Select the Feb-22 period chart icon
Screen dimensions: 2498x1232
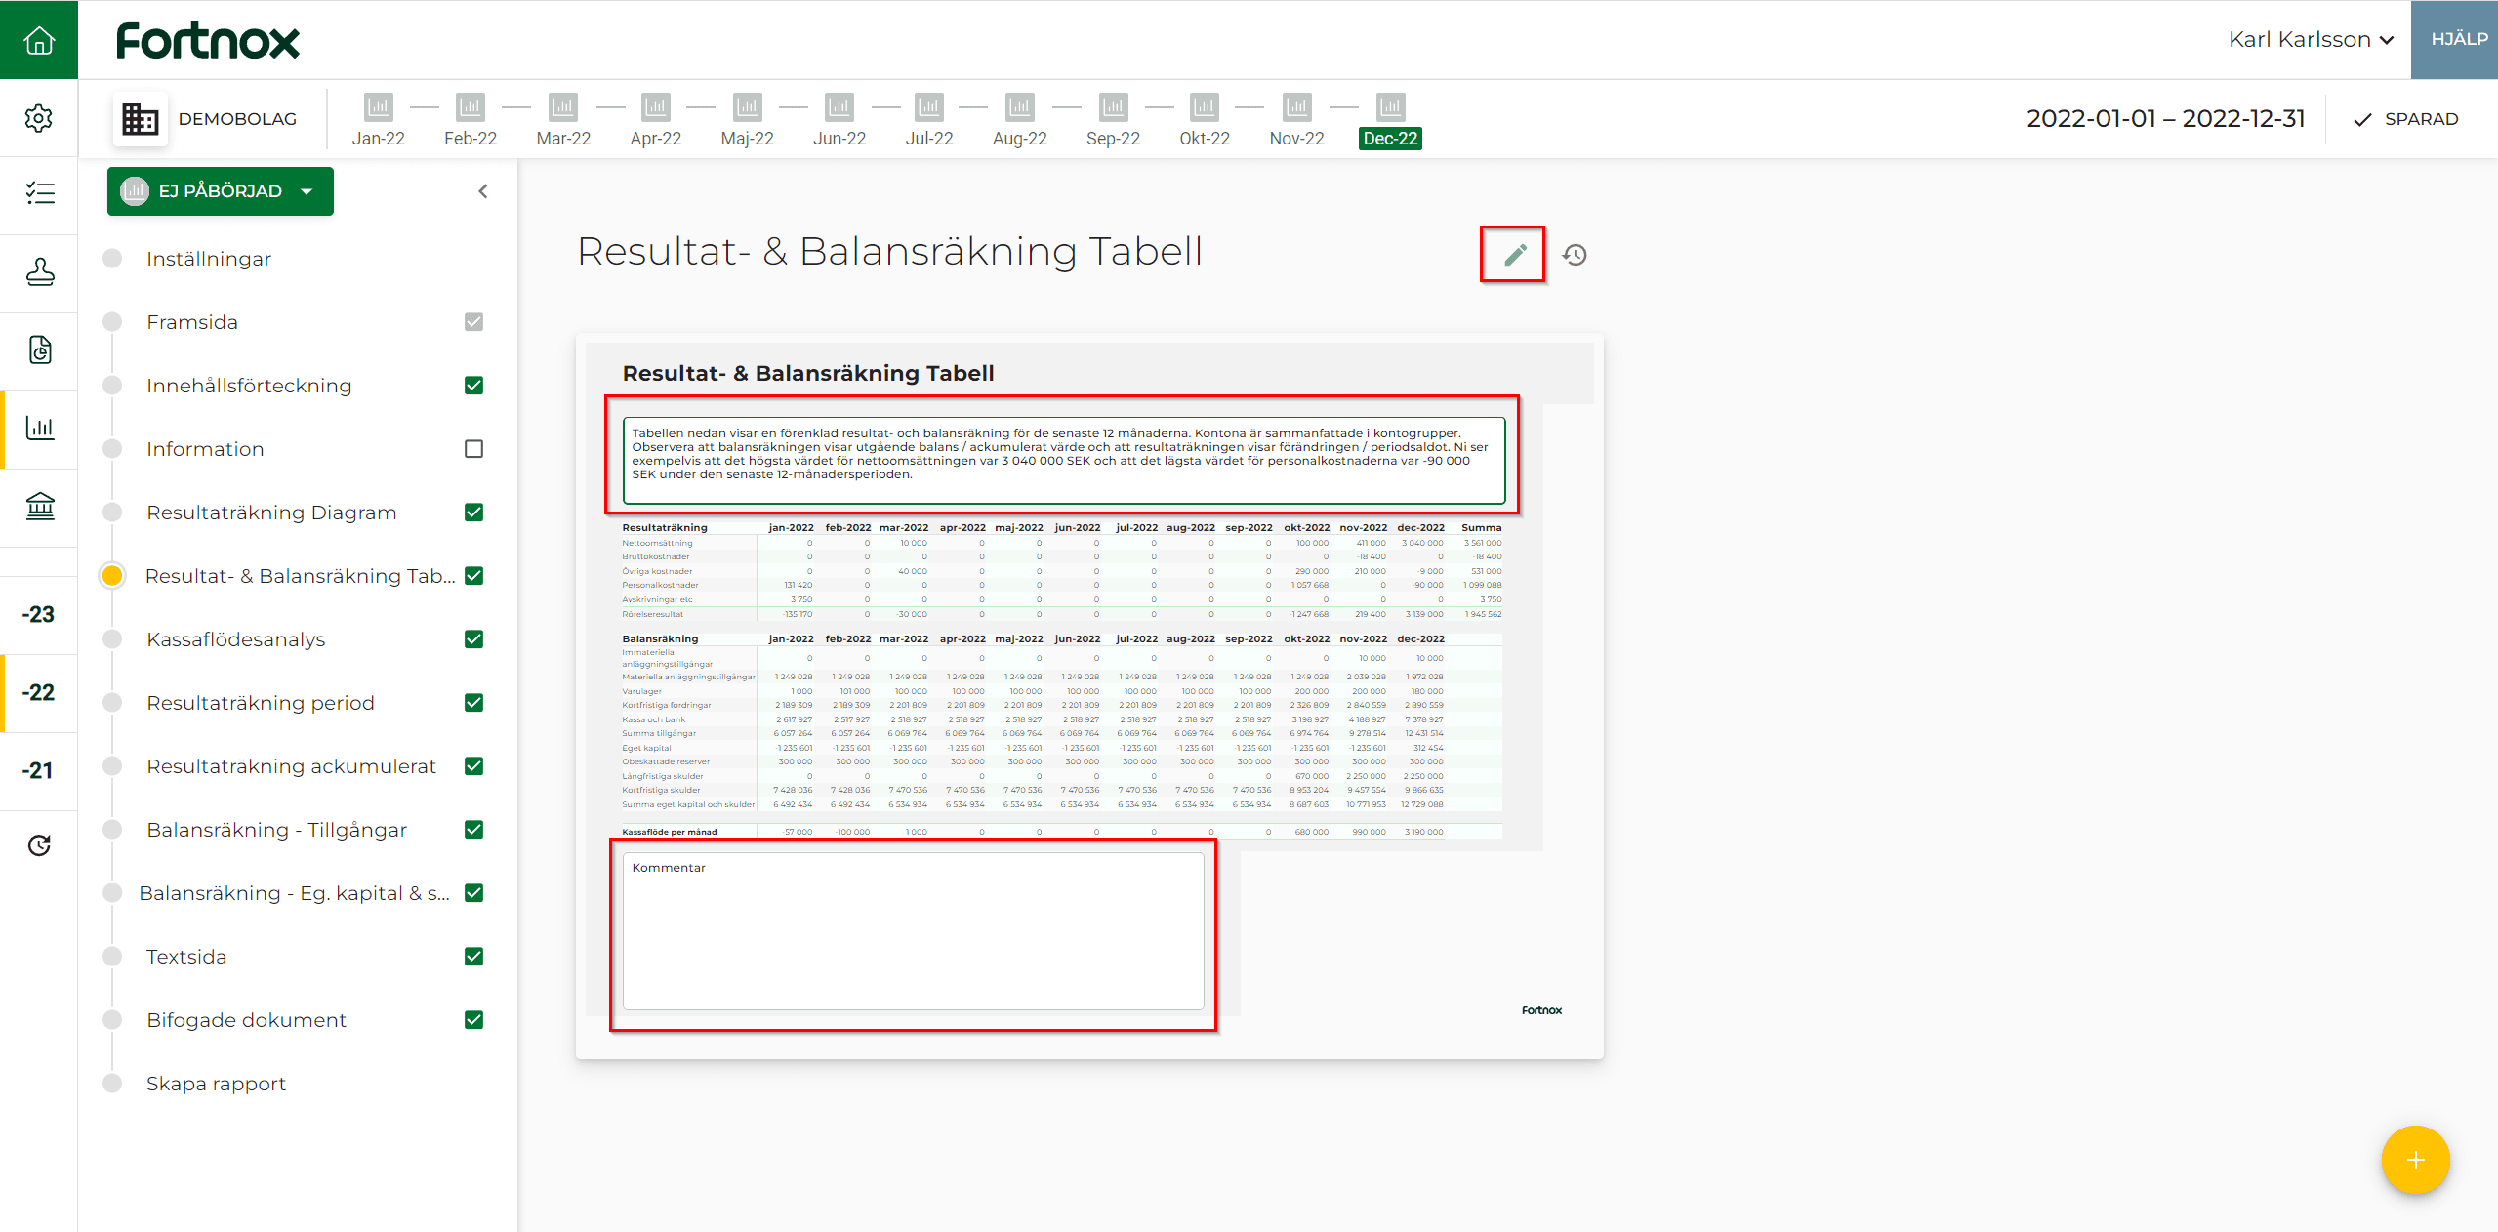[471, 105]
